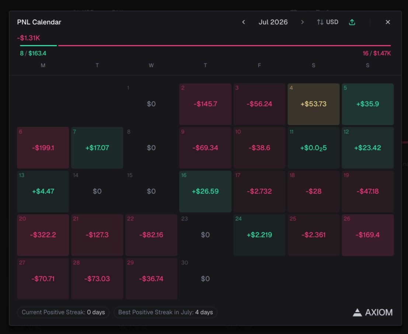This screenshot has height=334, width=408.
Task: Open the July 6 day with -$199.1
Action: point(43,148)
